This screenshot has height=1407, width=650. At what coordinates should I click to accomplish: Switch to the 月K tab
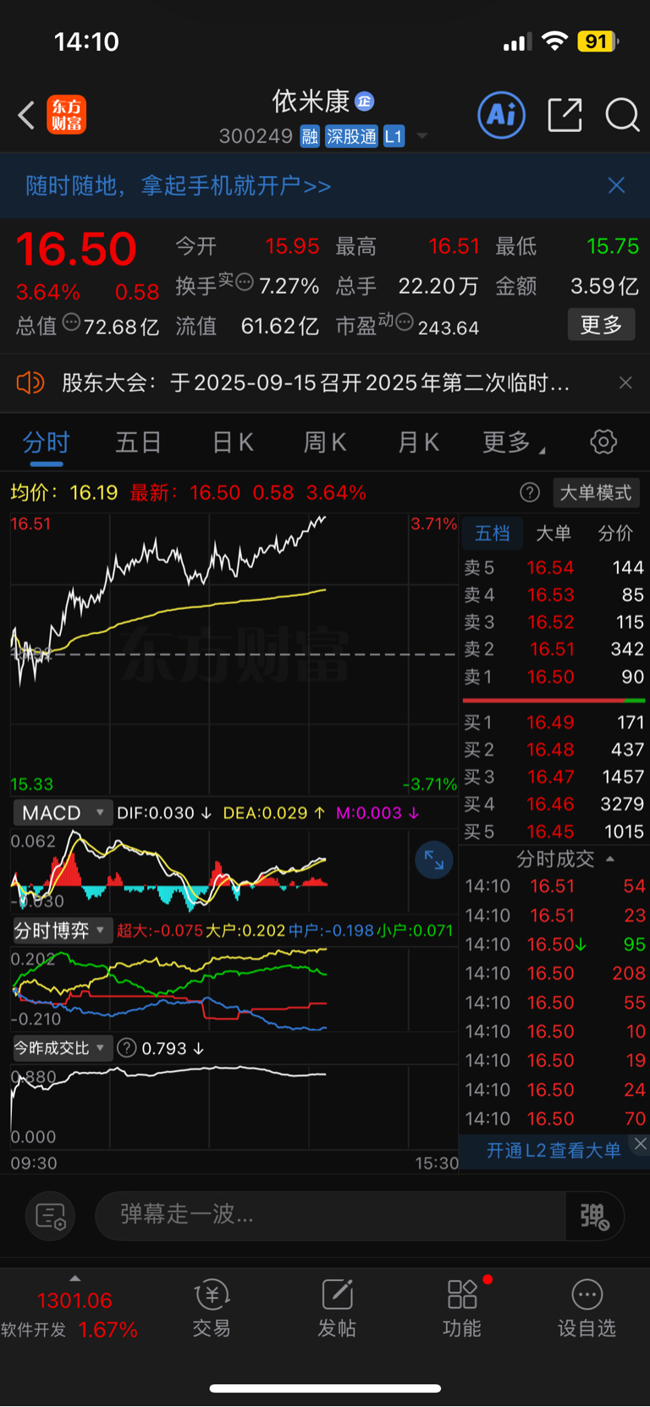pos(418,442)
